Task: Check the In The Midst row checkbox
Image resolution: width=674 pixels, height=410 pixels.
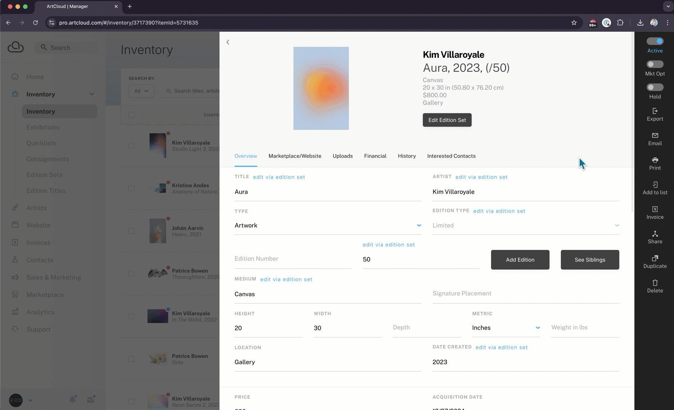Action: point(131,316)
